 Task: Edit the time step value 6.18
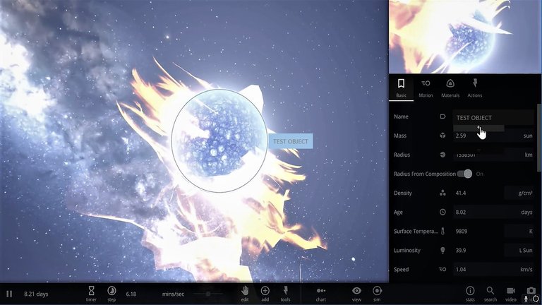click(x=131, y=294)
